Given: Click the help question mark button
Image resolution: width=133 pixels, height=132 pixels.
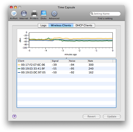Looking at the screenshot, I should 14,117.
